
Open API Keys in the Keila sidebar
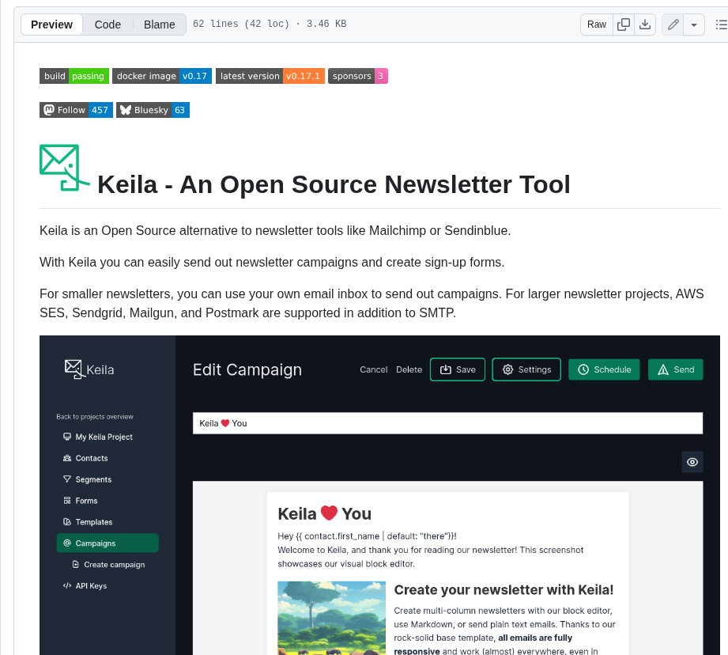click(x=85, y=586)
